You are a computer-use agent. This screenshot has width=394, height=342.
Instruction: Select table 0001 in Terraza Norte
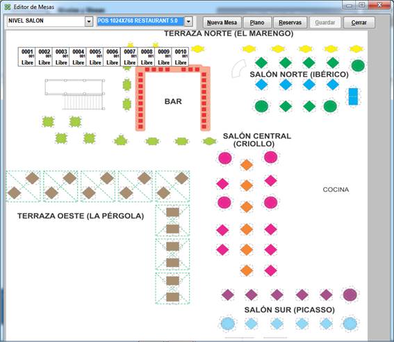click(26, 57)
